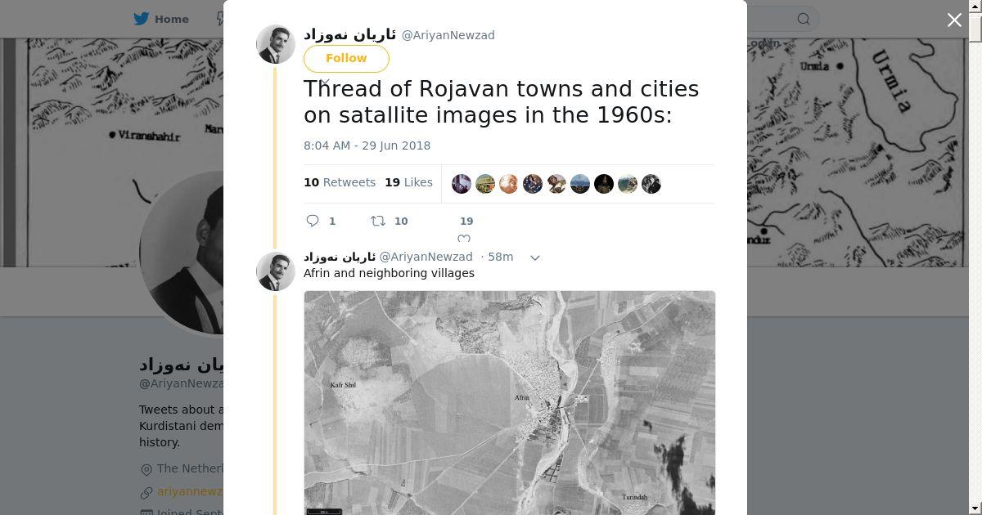Click the avatar on the Afrin reply

[x=276, y=271]
